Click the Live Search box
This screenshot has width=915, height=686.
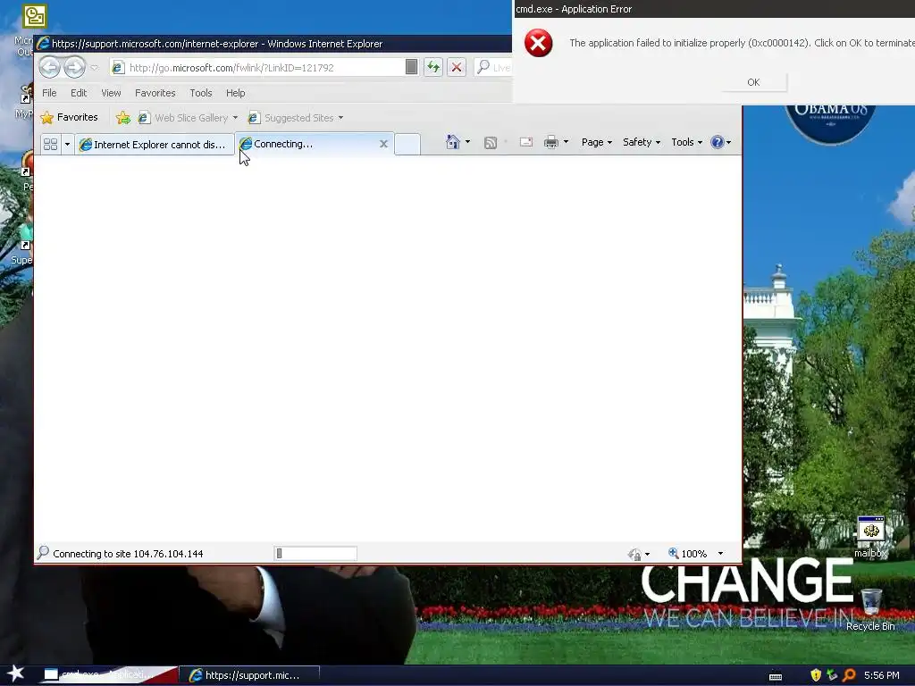click(x=494, y=68)
